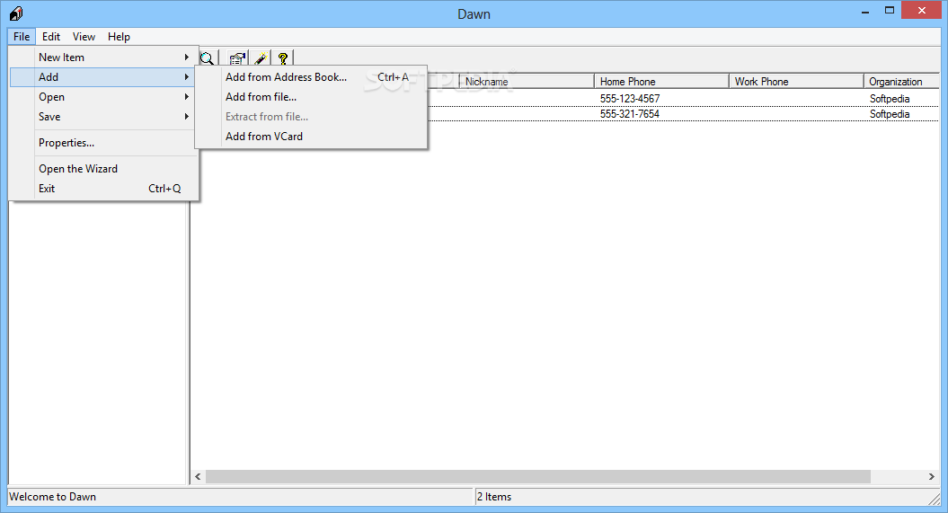Click Softpedia organization in first row
This screenshot has width=948, height=513.
coord(890,99)
